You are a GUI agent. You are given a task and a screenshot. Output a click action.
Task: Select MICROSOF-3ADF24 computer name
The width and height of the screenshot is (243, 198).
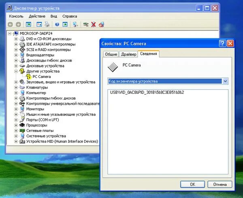point(36,33)
